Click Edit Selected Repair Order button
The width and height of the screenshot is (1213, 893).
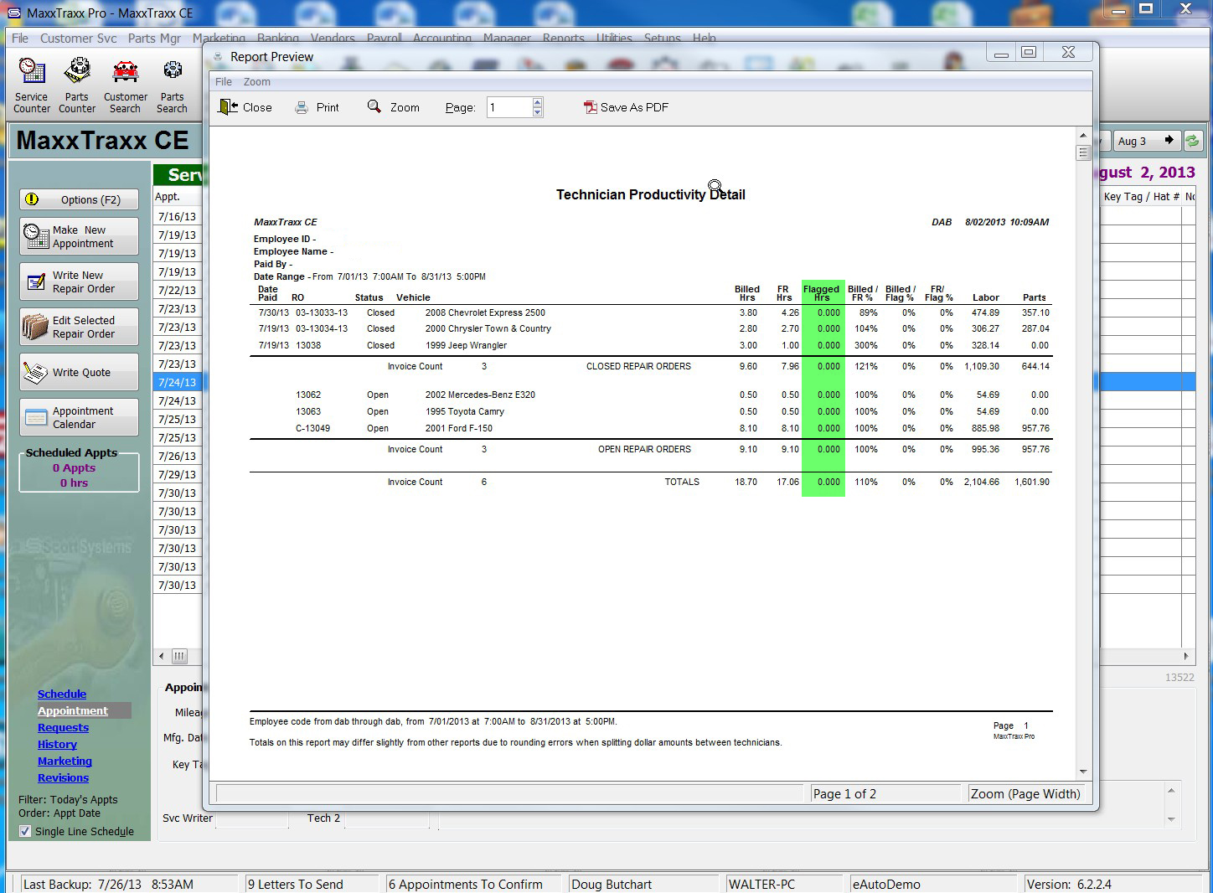click(79, 327)
